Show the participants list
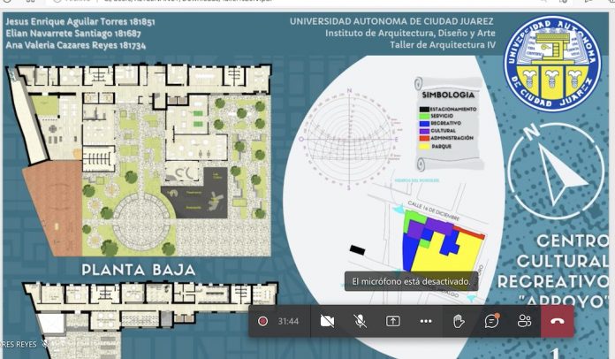 [524, 321]
